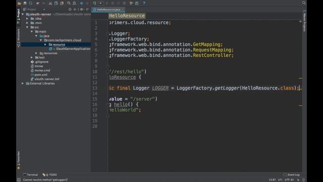Click the HelloResource breadcrumb label
Viewport: 323px width, 182px height.
pyautogui.click(x=127, y=16)
